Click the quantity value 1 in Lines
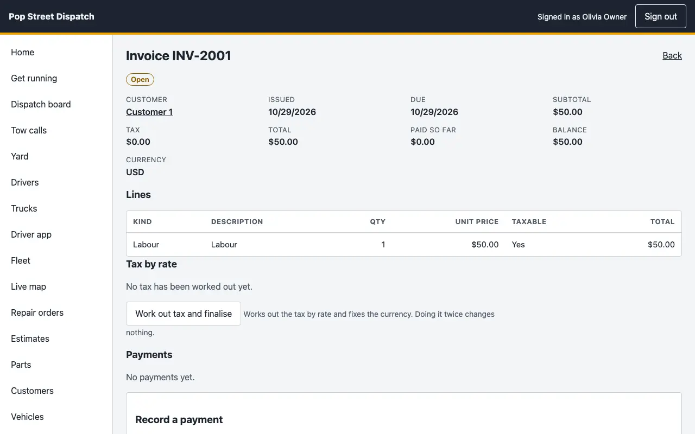 pyautogui.click(x=383, y=245)
